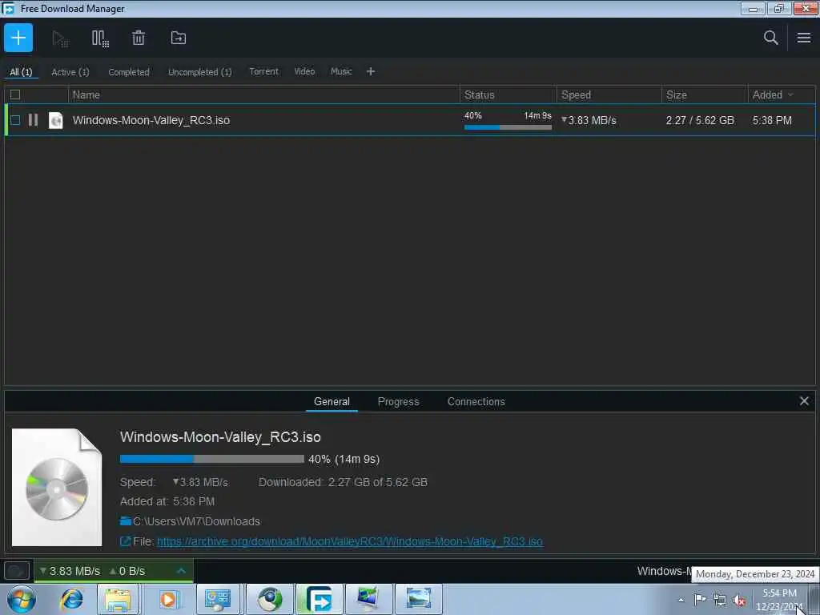Viewport: 820px width, 615px height.
Task: Pause the Windows-Moon-Valley_RC3.iso download
Action: click(x=33, y=120)
